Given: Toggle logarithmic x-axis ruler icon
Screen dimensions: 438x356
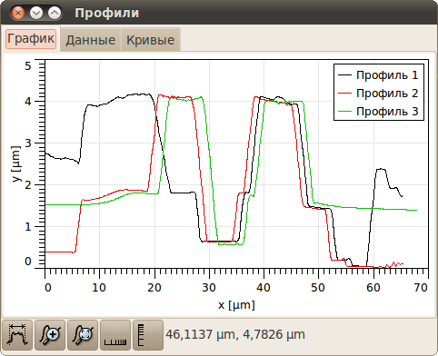Looking at the screenshot, I should point(115,335).
